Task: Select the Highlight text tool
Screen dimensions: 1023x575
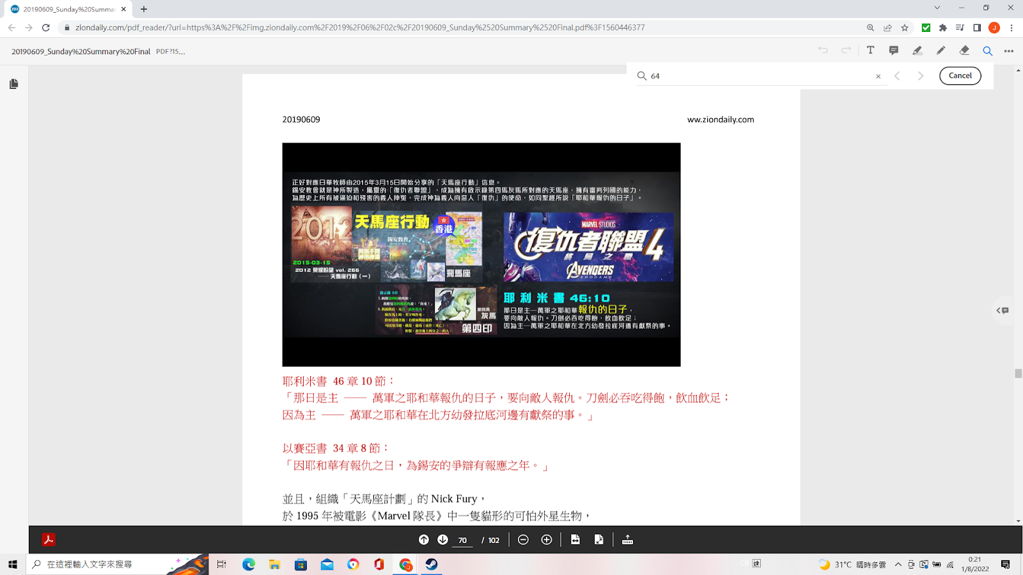Action: pyautogui.click(x=918, y=50)
